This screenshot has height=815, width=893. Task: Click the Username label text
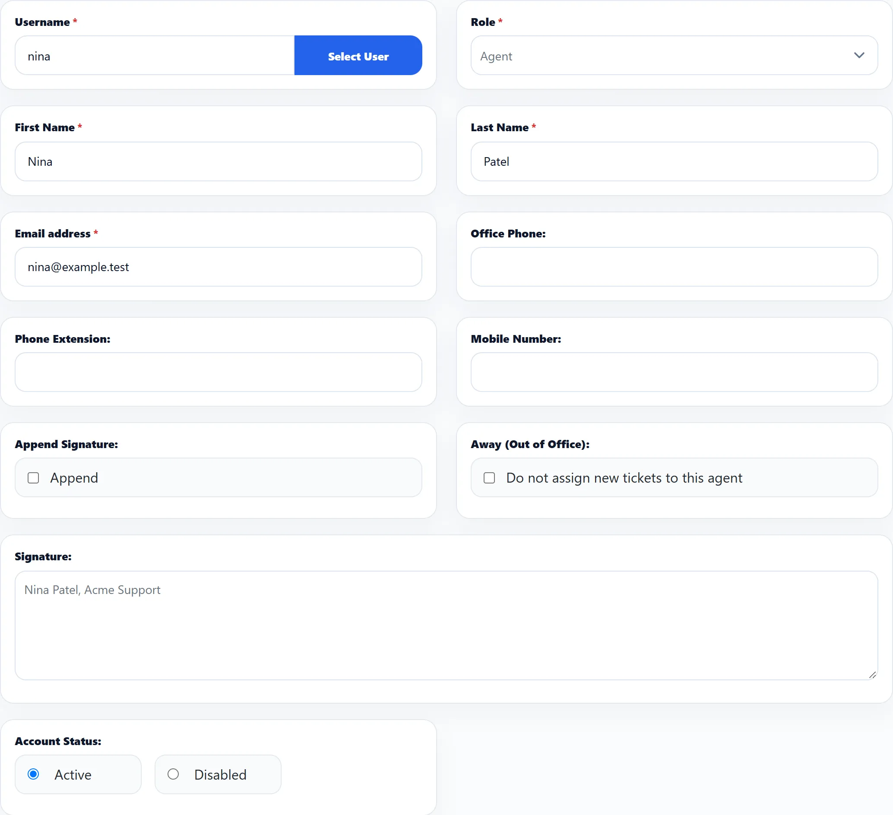coord(42,22)
